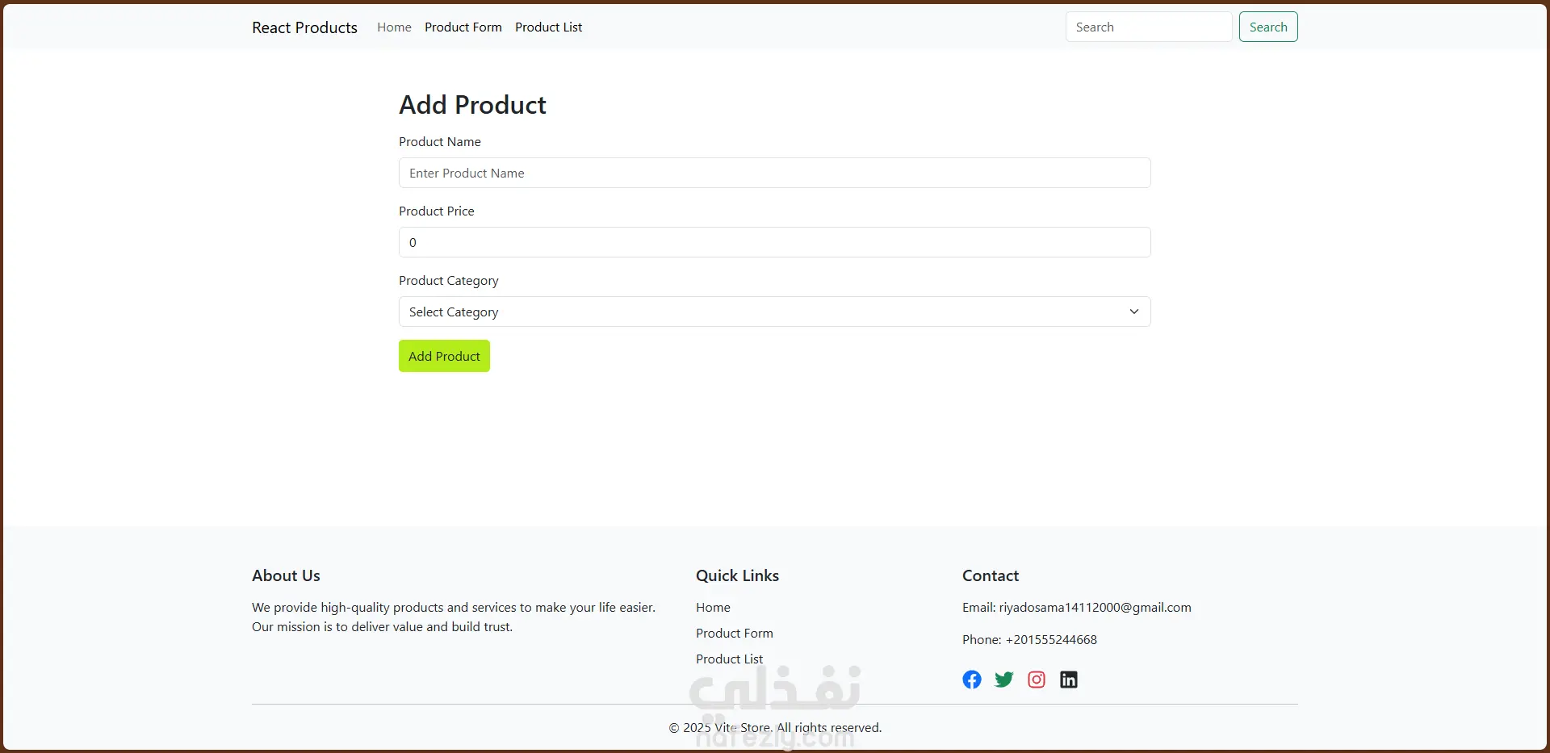Focus the Product Price number field
The height and width of the screenshot is (753, 1550).
tap(774, 242)
